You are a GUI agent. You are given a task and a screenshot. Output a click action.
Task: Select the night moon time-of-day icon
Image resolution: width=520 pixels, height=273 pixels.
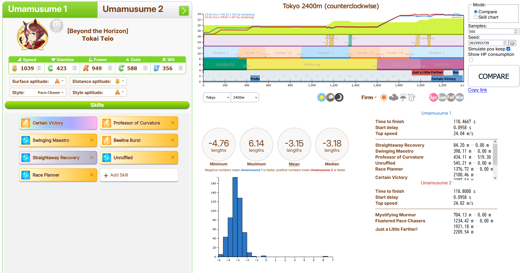tap(339, 97)
